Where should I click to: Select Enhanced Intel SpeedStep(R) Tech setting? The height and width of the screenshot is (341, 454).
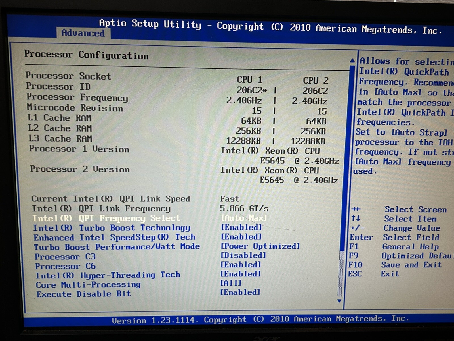tap(114, 237)
